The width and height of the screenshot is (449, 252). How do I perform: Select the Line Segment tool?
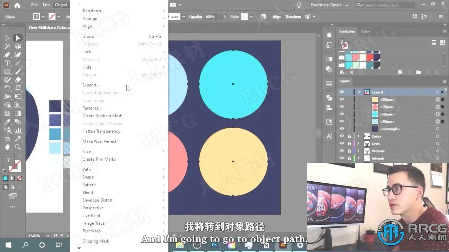(x=18, y=63)
